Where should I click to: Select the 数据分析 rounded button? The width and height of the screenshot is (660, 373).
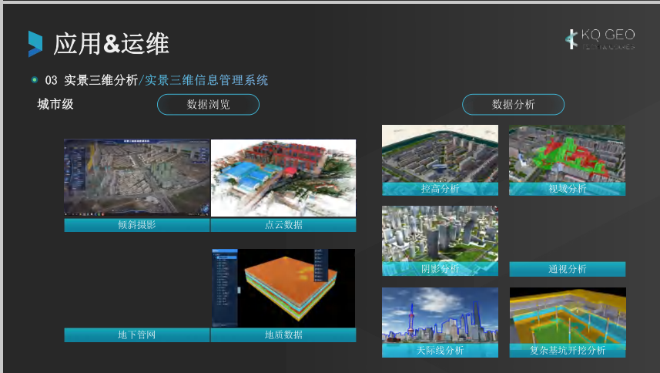pos(513,105)
